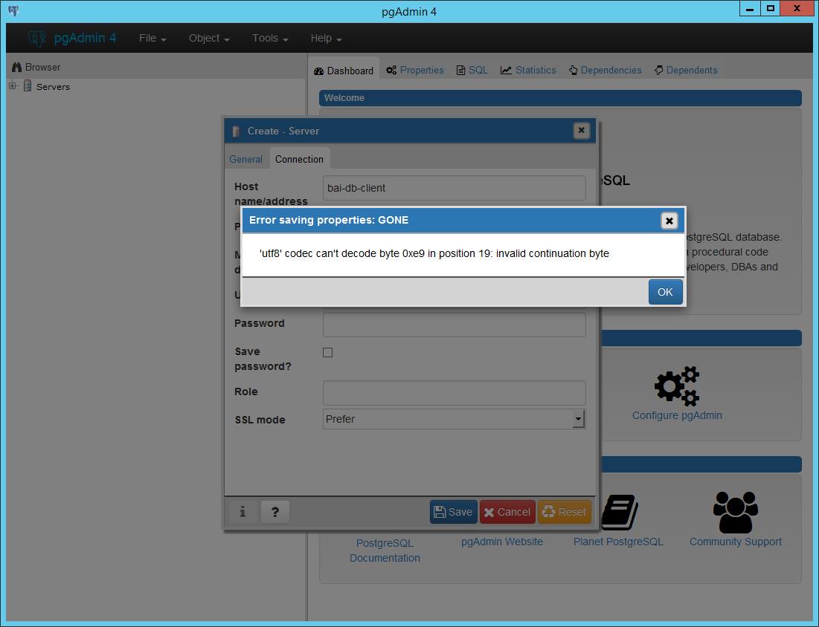This screenshot has width=819, height=627.
Task: Open the Planet PostgreSQL link
Action: coord(618,542)
